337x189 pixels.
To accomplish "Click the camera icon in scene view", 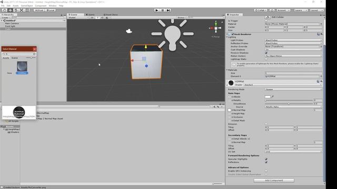I will tap(129, 31).
